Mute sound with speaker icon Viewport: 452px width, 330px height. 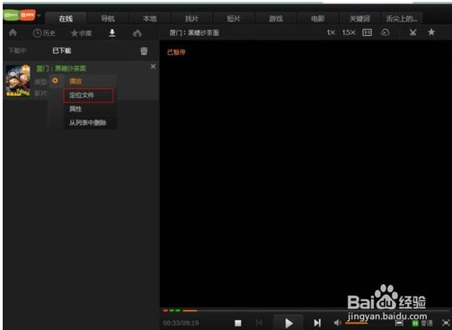click(338, 323)
